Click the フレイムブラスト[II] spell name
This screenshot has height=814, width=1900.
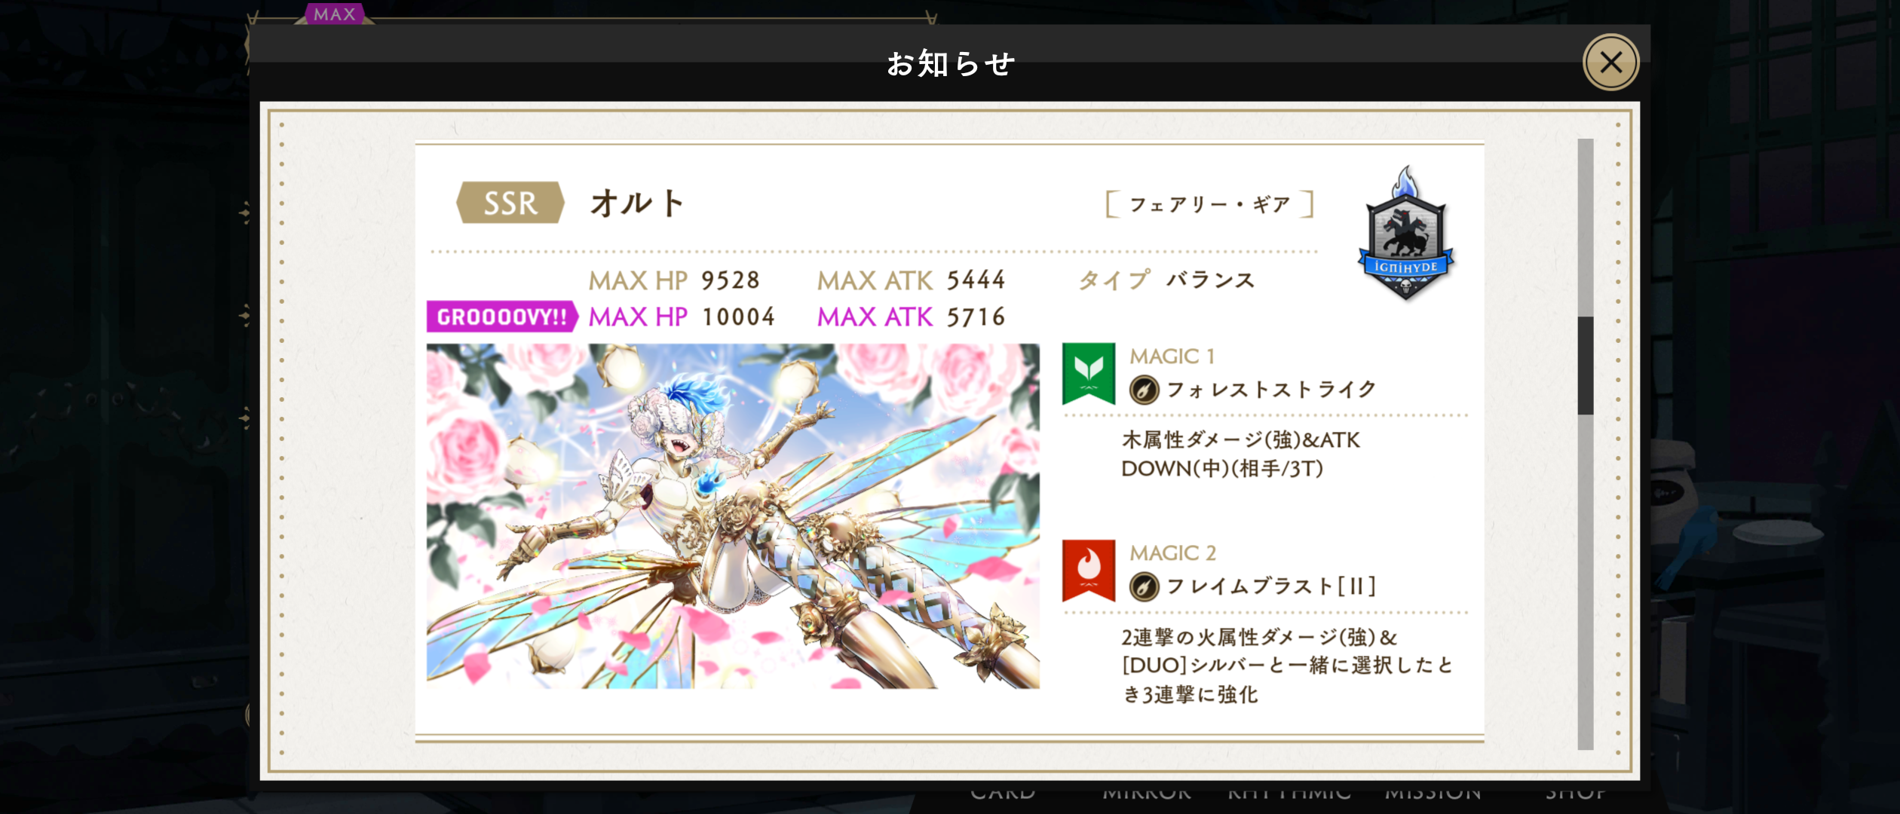1271,586
